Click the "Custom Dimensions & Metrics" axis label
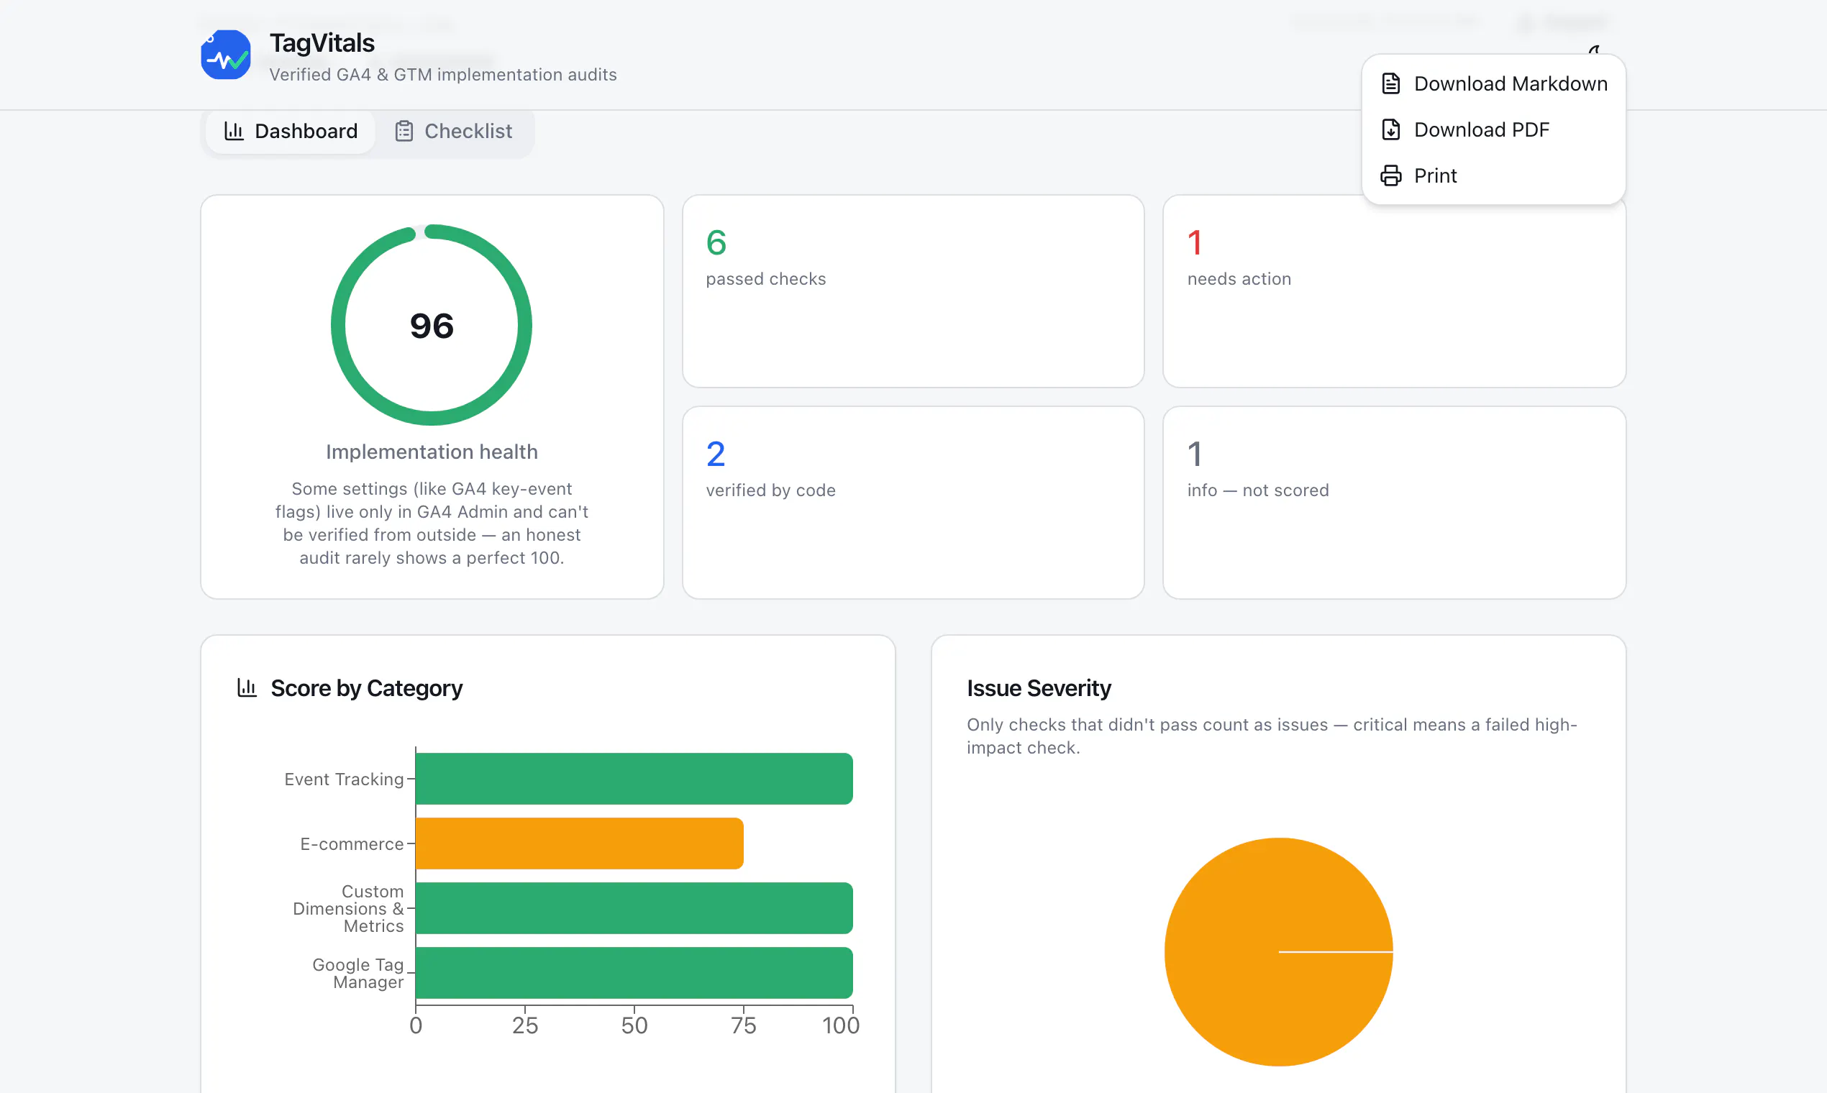 (x=348, y=908)
